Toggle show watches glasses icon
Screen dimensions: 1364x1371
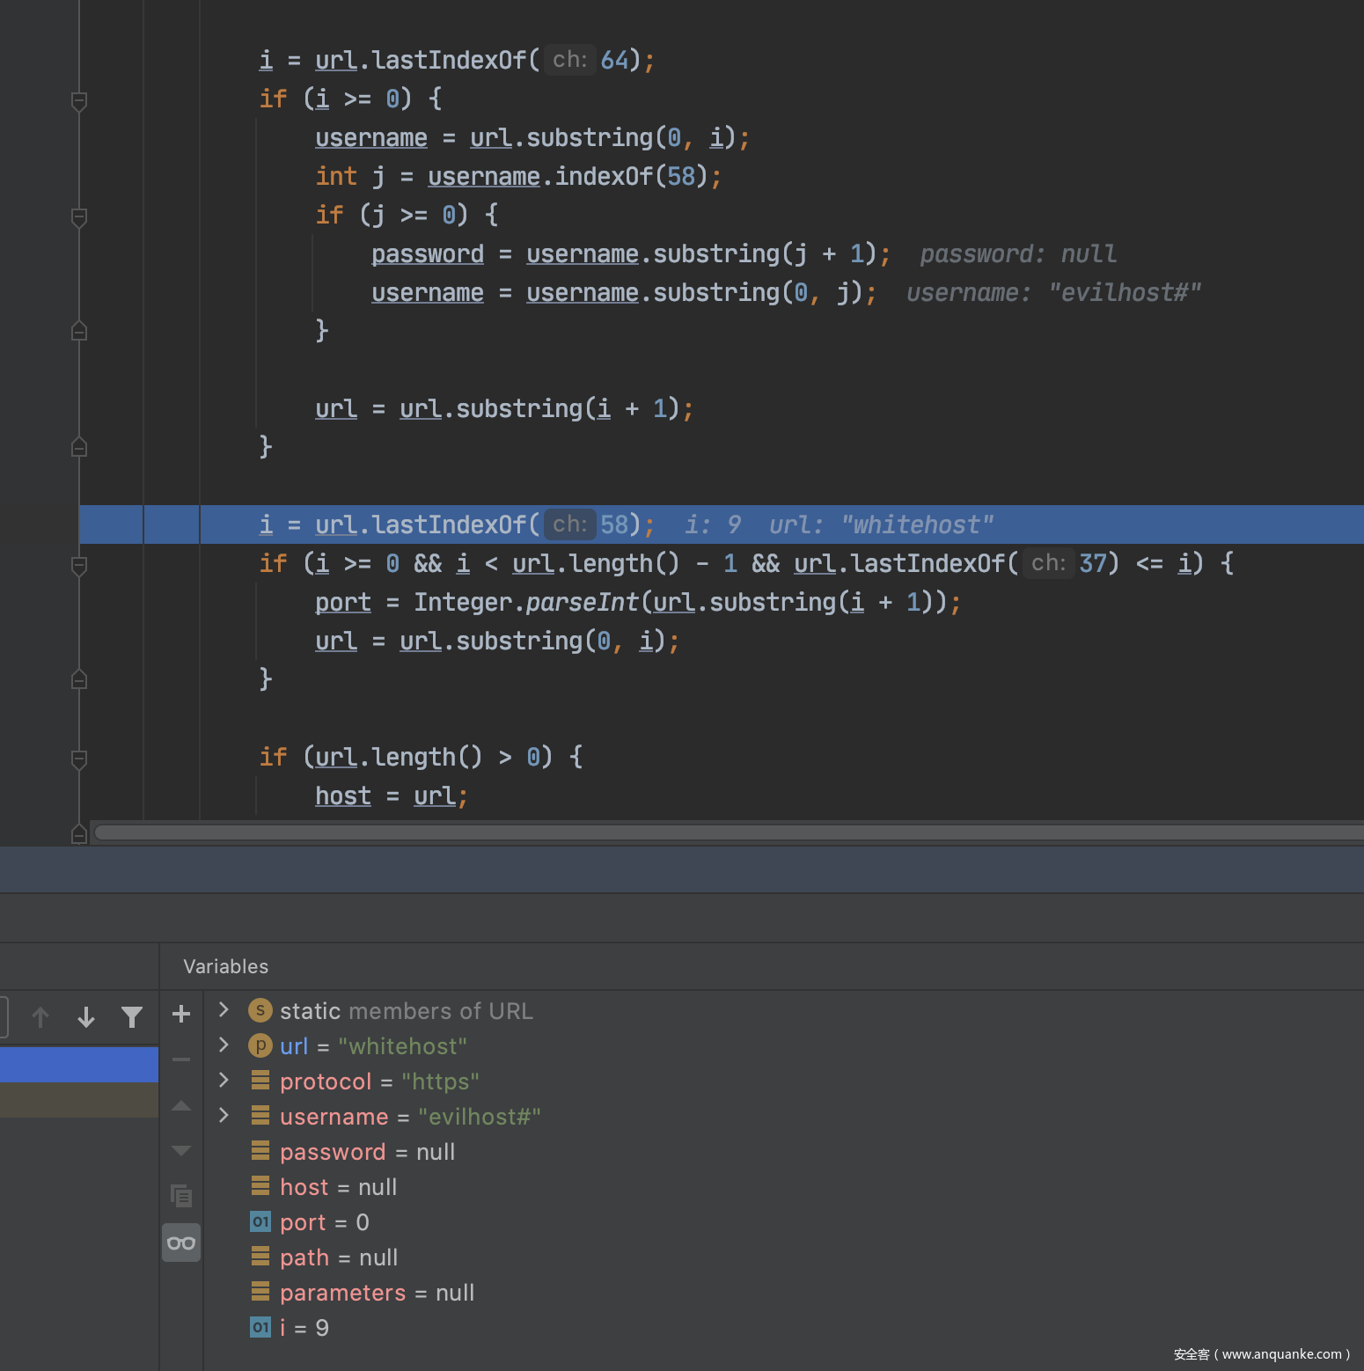pos(181,1243)
